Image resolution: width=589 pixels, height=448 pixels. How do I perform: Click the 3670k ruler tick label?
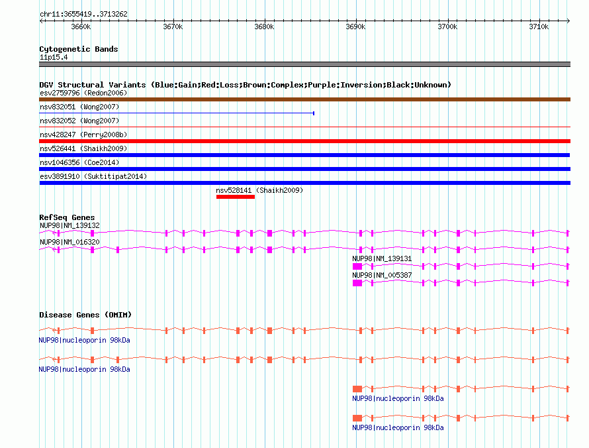[173, 27]
